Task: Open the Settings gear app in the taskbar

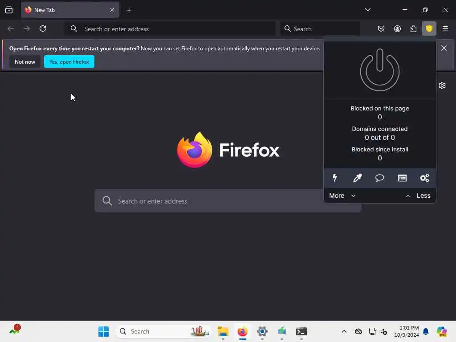Action: [x=262, y=331]
